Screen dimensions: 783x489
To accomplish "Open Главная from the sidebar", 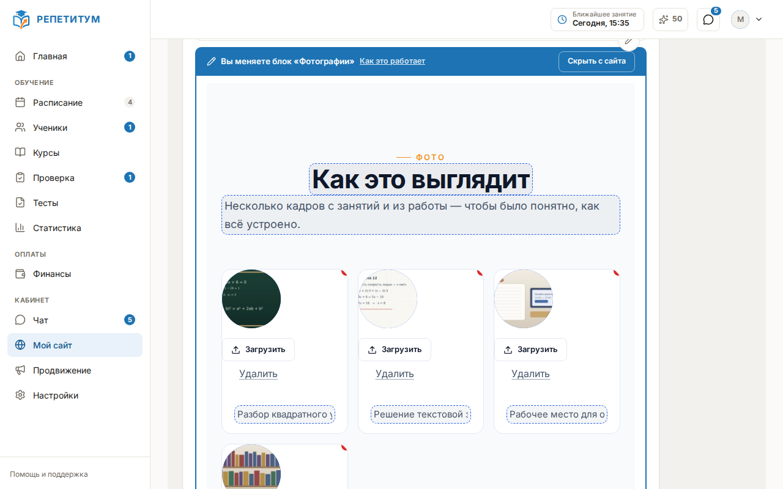I will [x=75, y=56].
